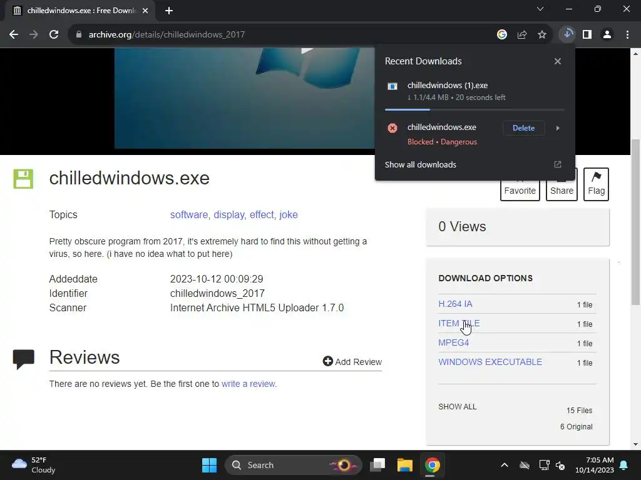
Task: Click the Reviews speech bubble icon
Action: 23,359
